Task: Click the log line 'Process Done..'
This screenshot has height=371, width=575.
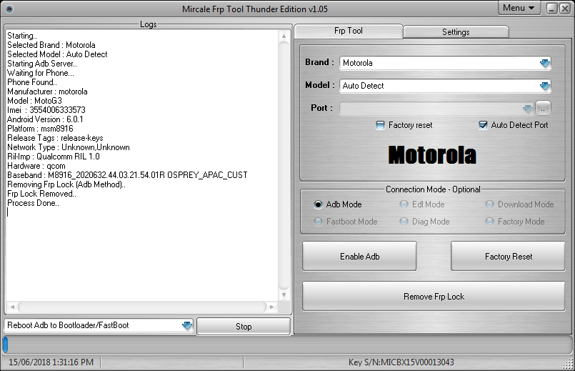Action: pos(33,203)
